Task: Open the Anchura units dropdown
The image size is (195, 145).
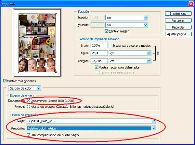Action: point(149,61)
